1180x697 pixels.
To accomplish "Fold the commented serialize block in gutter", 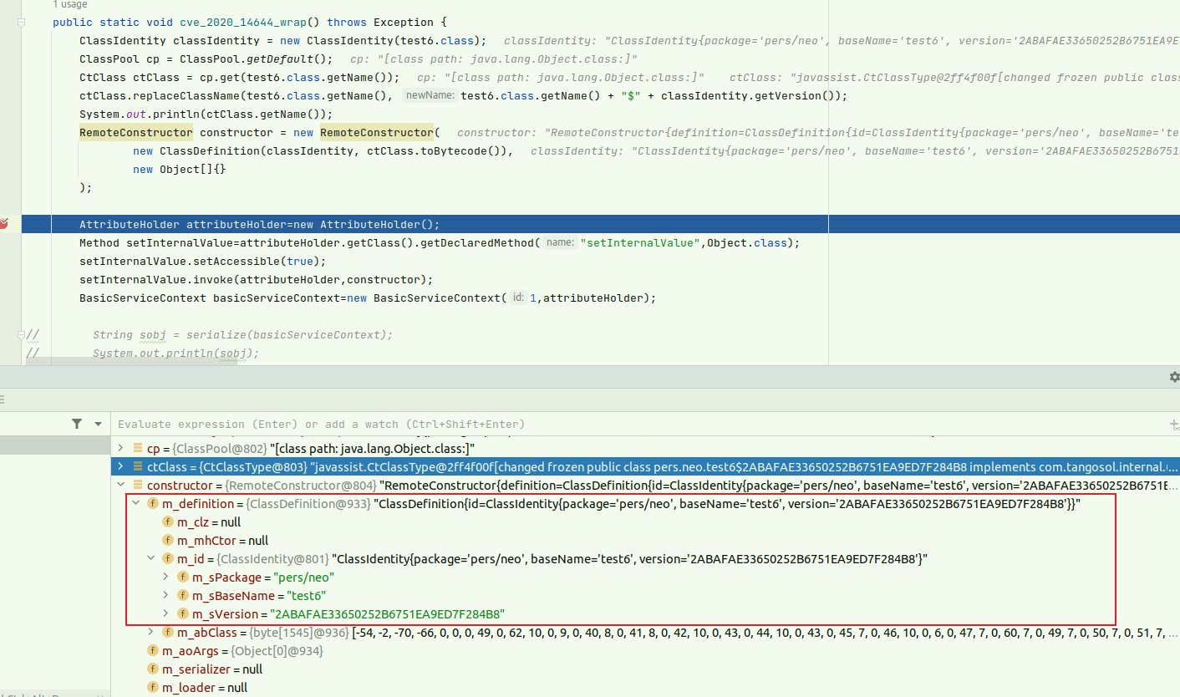I will [23, 335].
